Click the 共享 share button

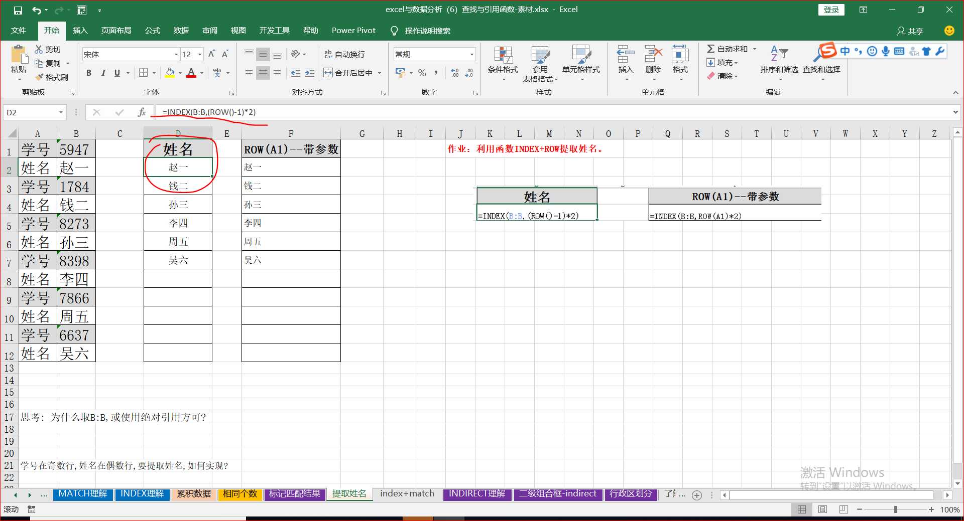(x=910, y=31)
